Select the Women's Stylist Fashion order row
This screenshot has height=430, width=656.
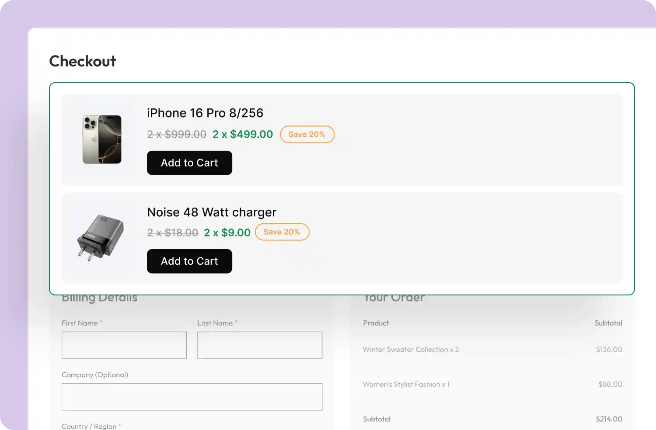(x=406, y=384)
